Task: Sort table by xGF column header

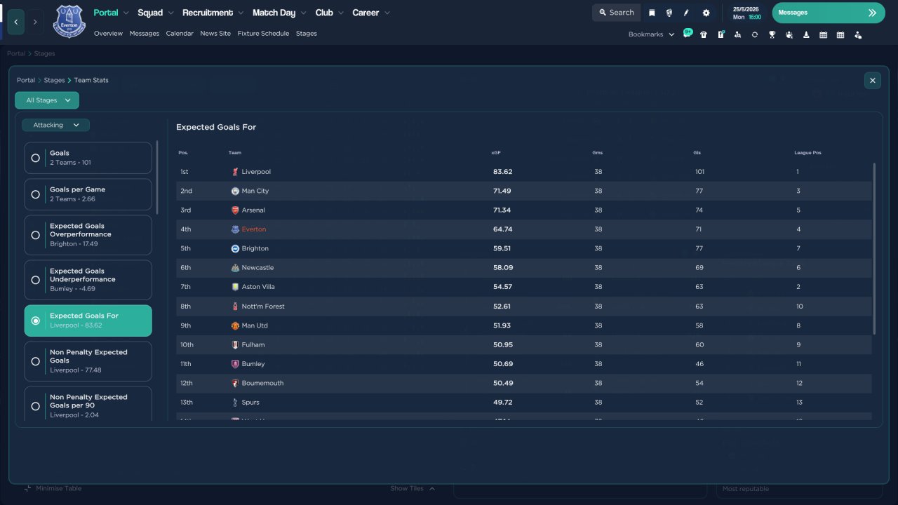Action: click(x=496, y=153)
